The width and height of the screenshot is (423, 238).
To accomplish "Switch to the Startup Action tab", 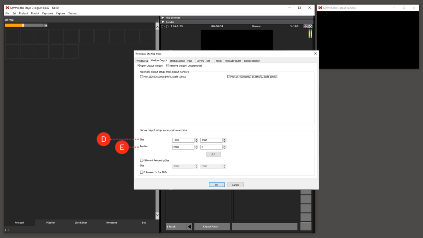I will pos(177,61).
